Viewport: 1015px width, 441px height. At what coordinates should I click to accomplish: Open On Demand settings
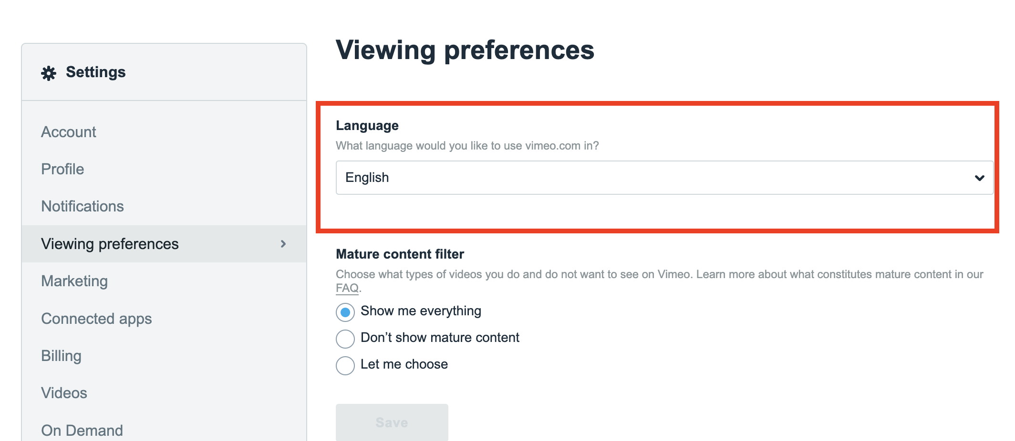click(x=82, y=430)
